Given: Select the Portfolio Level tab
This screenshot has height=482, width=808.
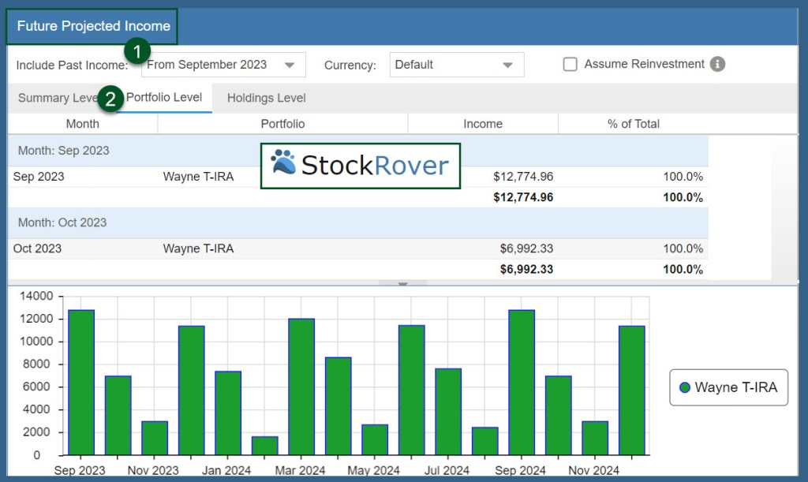Looking at the screenshot, I should tap(164, 98).
